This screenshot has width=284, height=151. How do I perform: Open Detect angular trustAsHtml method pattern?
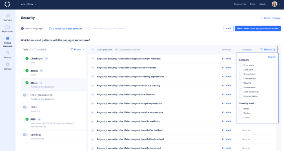pos(130,139)
